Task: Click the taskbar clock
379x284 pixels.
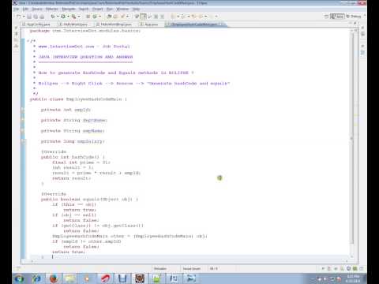Action: pos(353,278)
